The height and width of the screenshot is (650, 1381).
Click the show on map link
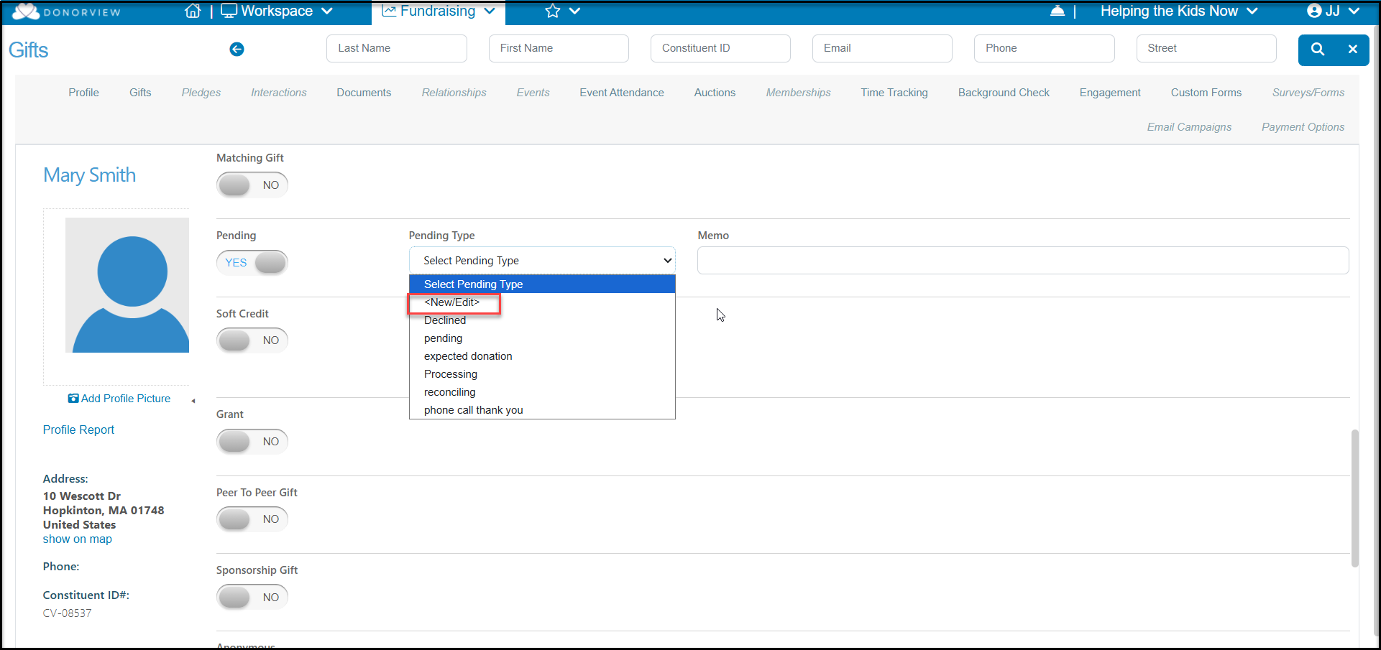coord(78,539)
